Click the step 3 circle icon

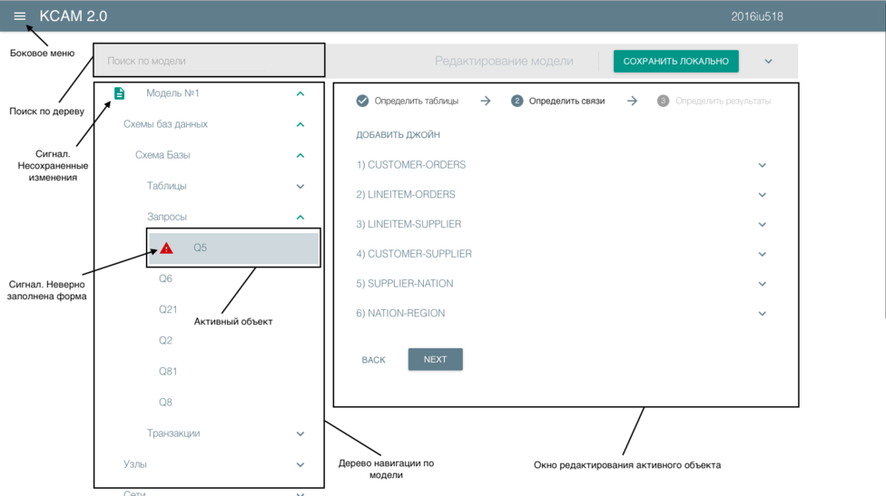(663, 101)
